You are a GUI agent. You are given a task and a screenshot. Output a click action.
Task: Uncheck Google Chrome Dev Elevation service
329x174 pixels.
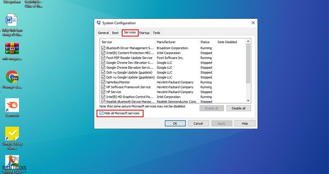[x=103, y=63]
